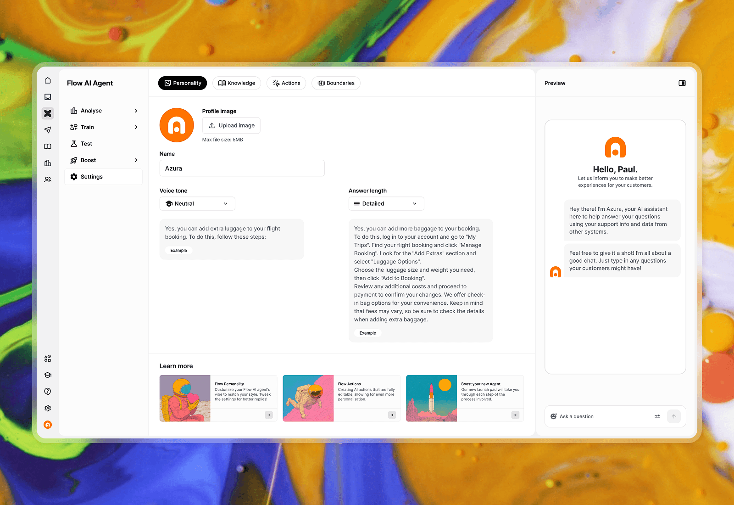This screenshot has width=734, height=505.
Task: Open the help question mark icon
Action: 48,392
